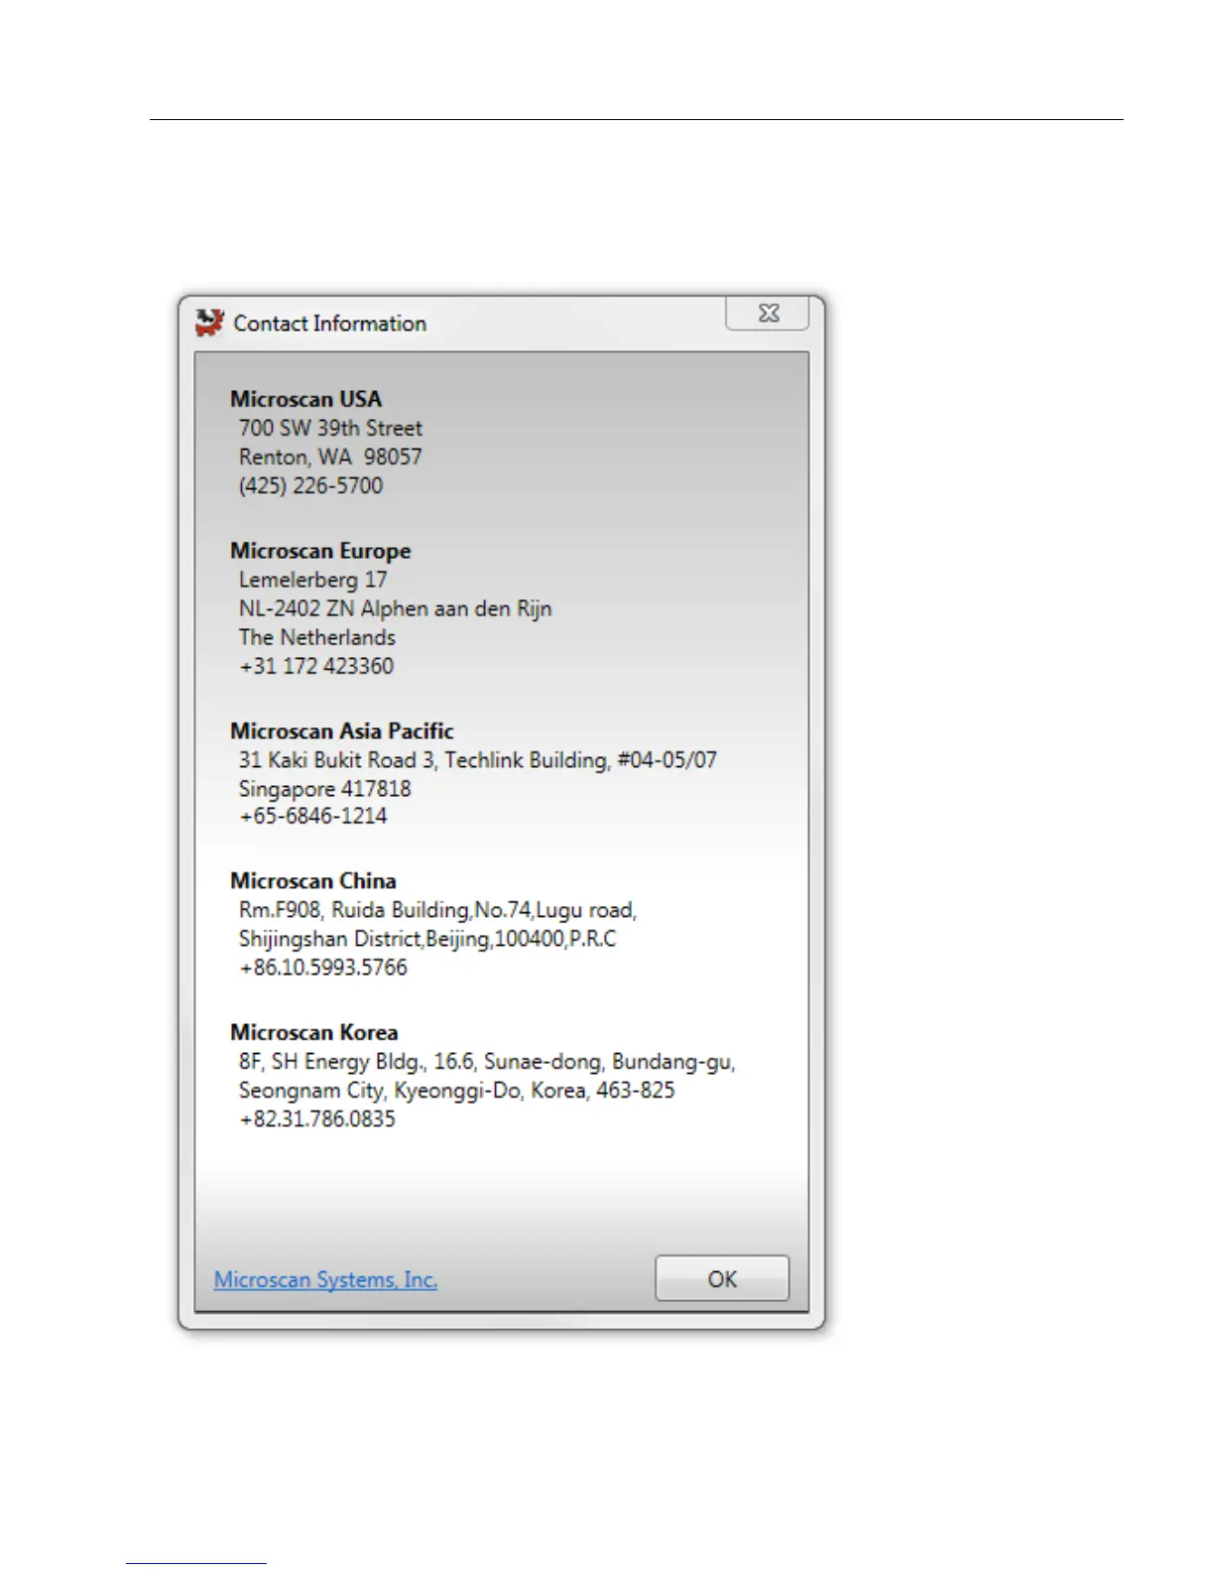Click Seongnam City, Kyeonggi-Do line
Image resolution: width=1214 pixels, height=1572 pixels.
coord(456,1091)
